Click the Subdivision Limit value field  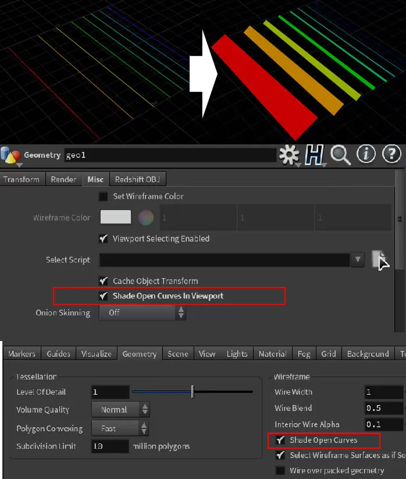pos(110,446)
